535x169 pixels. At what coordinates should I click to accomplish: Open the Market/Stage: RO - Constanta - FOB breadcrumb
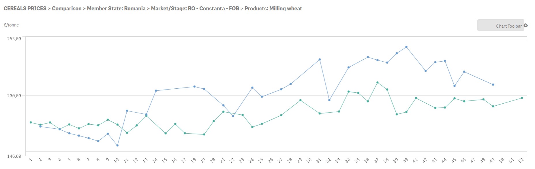click(x=195, y=9)
